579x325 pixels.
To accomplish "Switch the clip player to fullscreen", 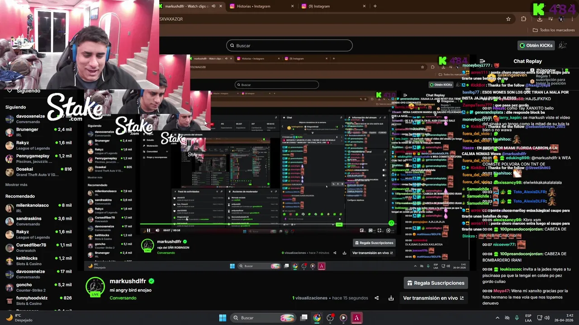I will (379, 230).
